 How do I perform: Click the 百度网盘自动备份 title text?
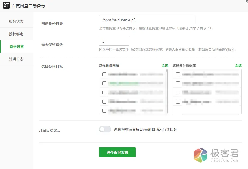point(28,6)
